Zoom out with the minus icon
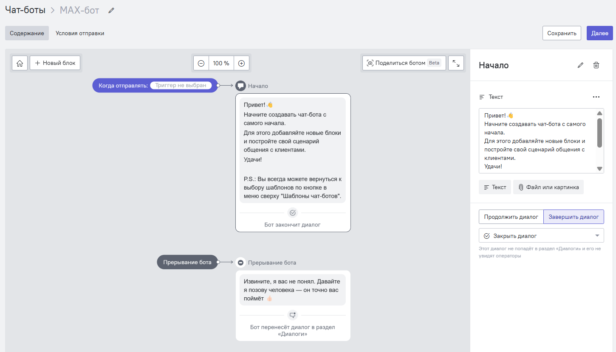The width and height of the screenshot is (616, 352). (x=201, y=63)
